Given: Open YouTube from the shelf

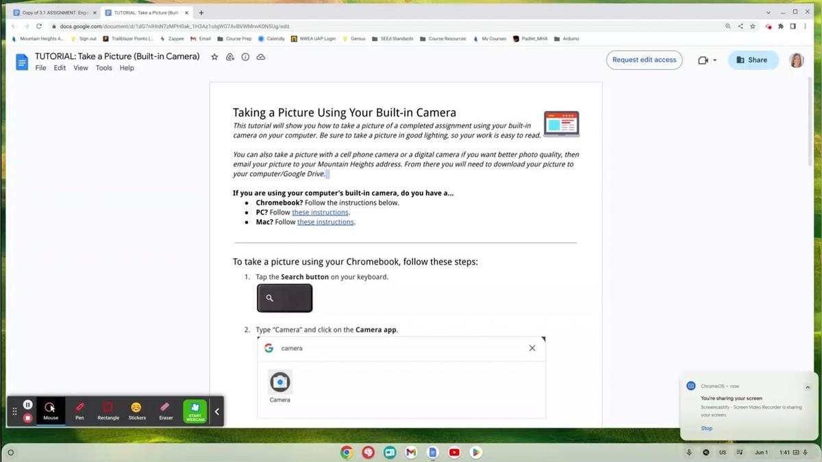Looking at the screenshot, I should point(454,452).
